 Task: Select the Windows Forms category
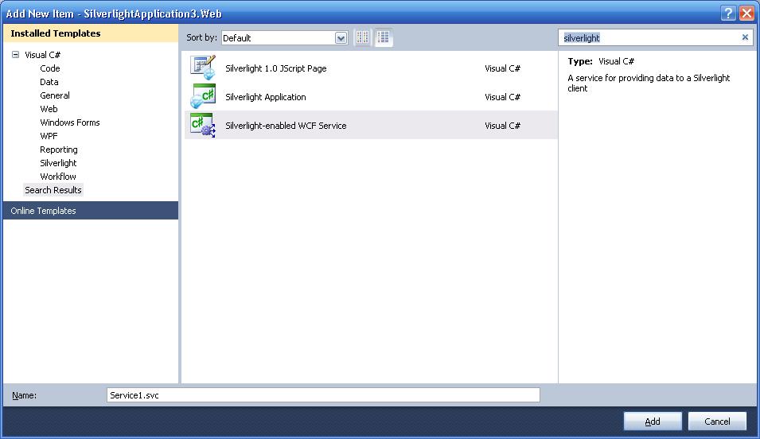pyautogui.click(x=70, y=122)
